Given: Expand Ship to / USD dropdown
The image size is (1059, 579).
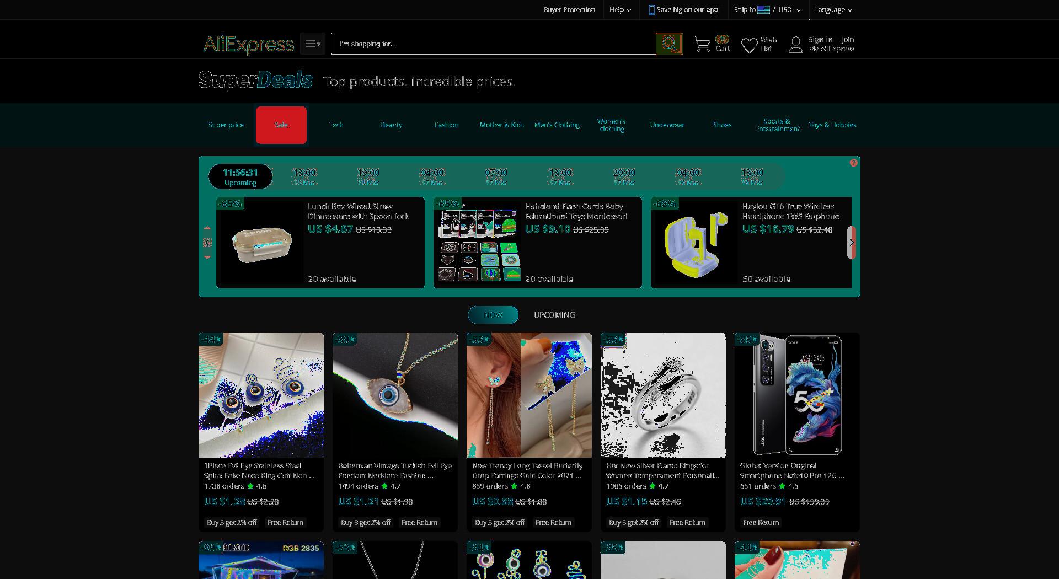Looking at the screenshot, I should (x=767, y=9).
